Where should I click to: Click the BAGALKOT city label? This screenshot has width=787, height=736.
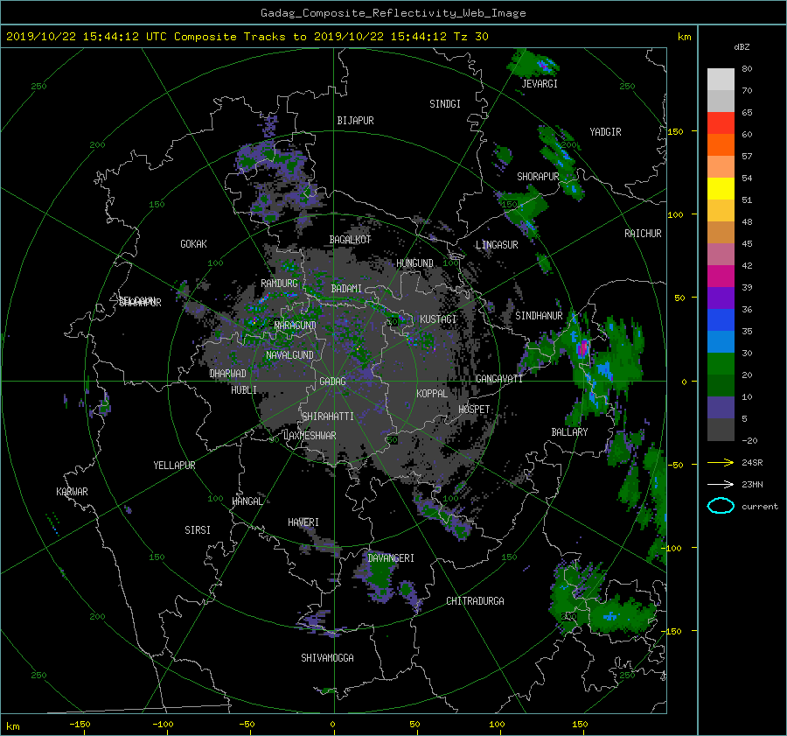coord(350,240)
